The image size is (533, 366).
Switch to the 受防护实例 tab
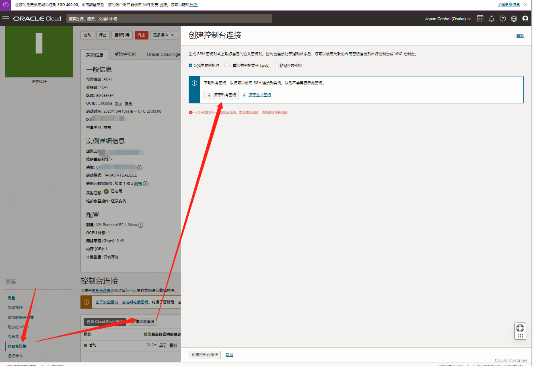click(125, 54)
